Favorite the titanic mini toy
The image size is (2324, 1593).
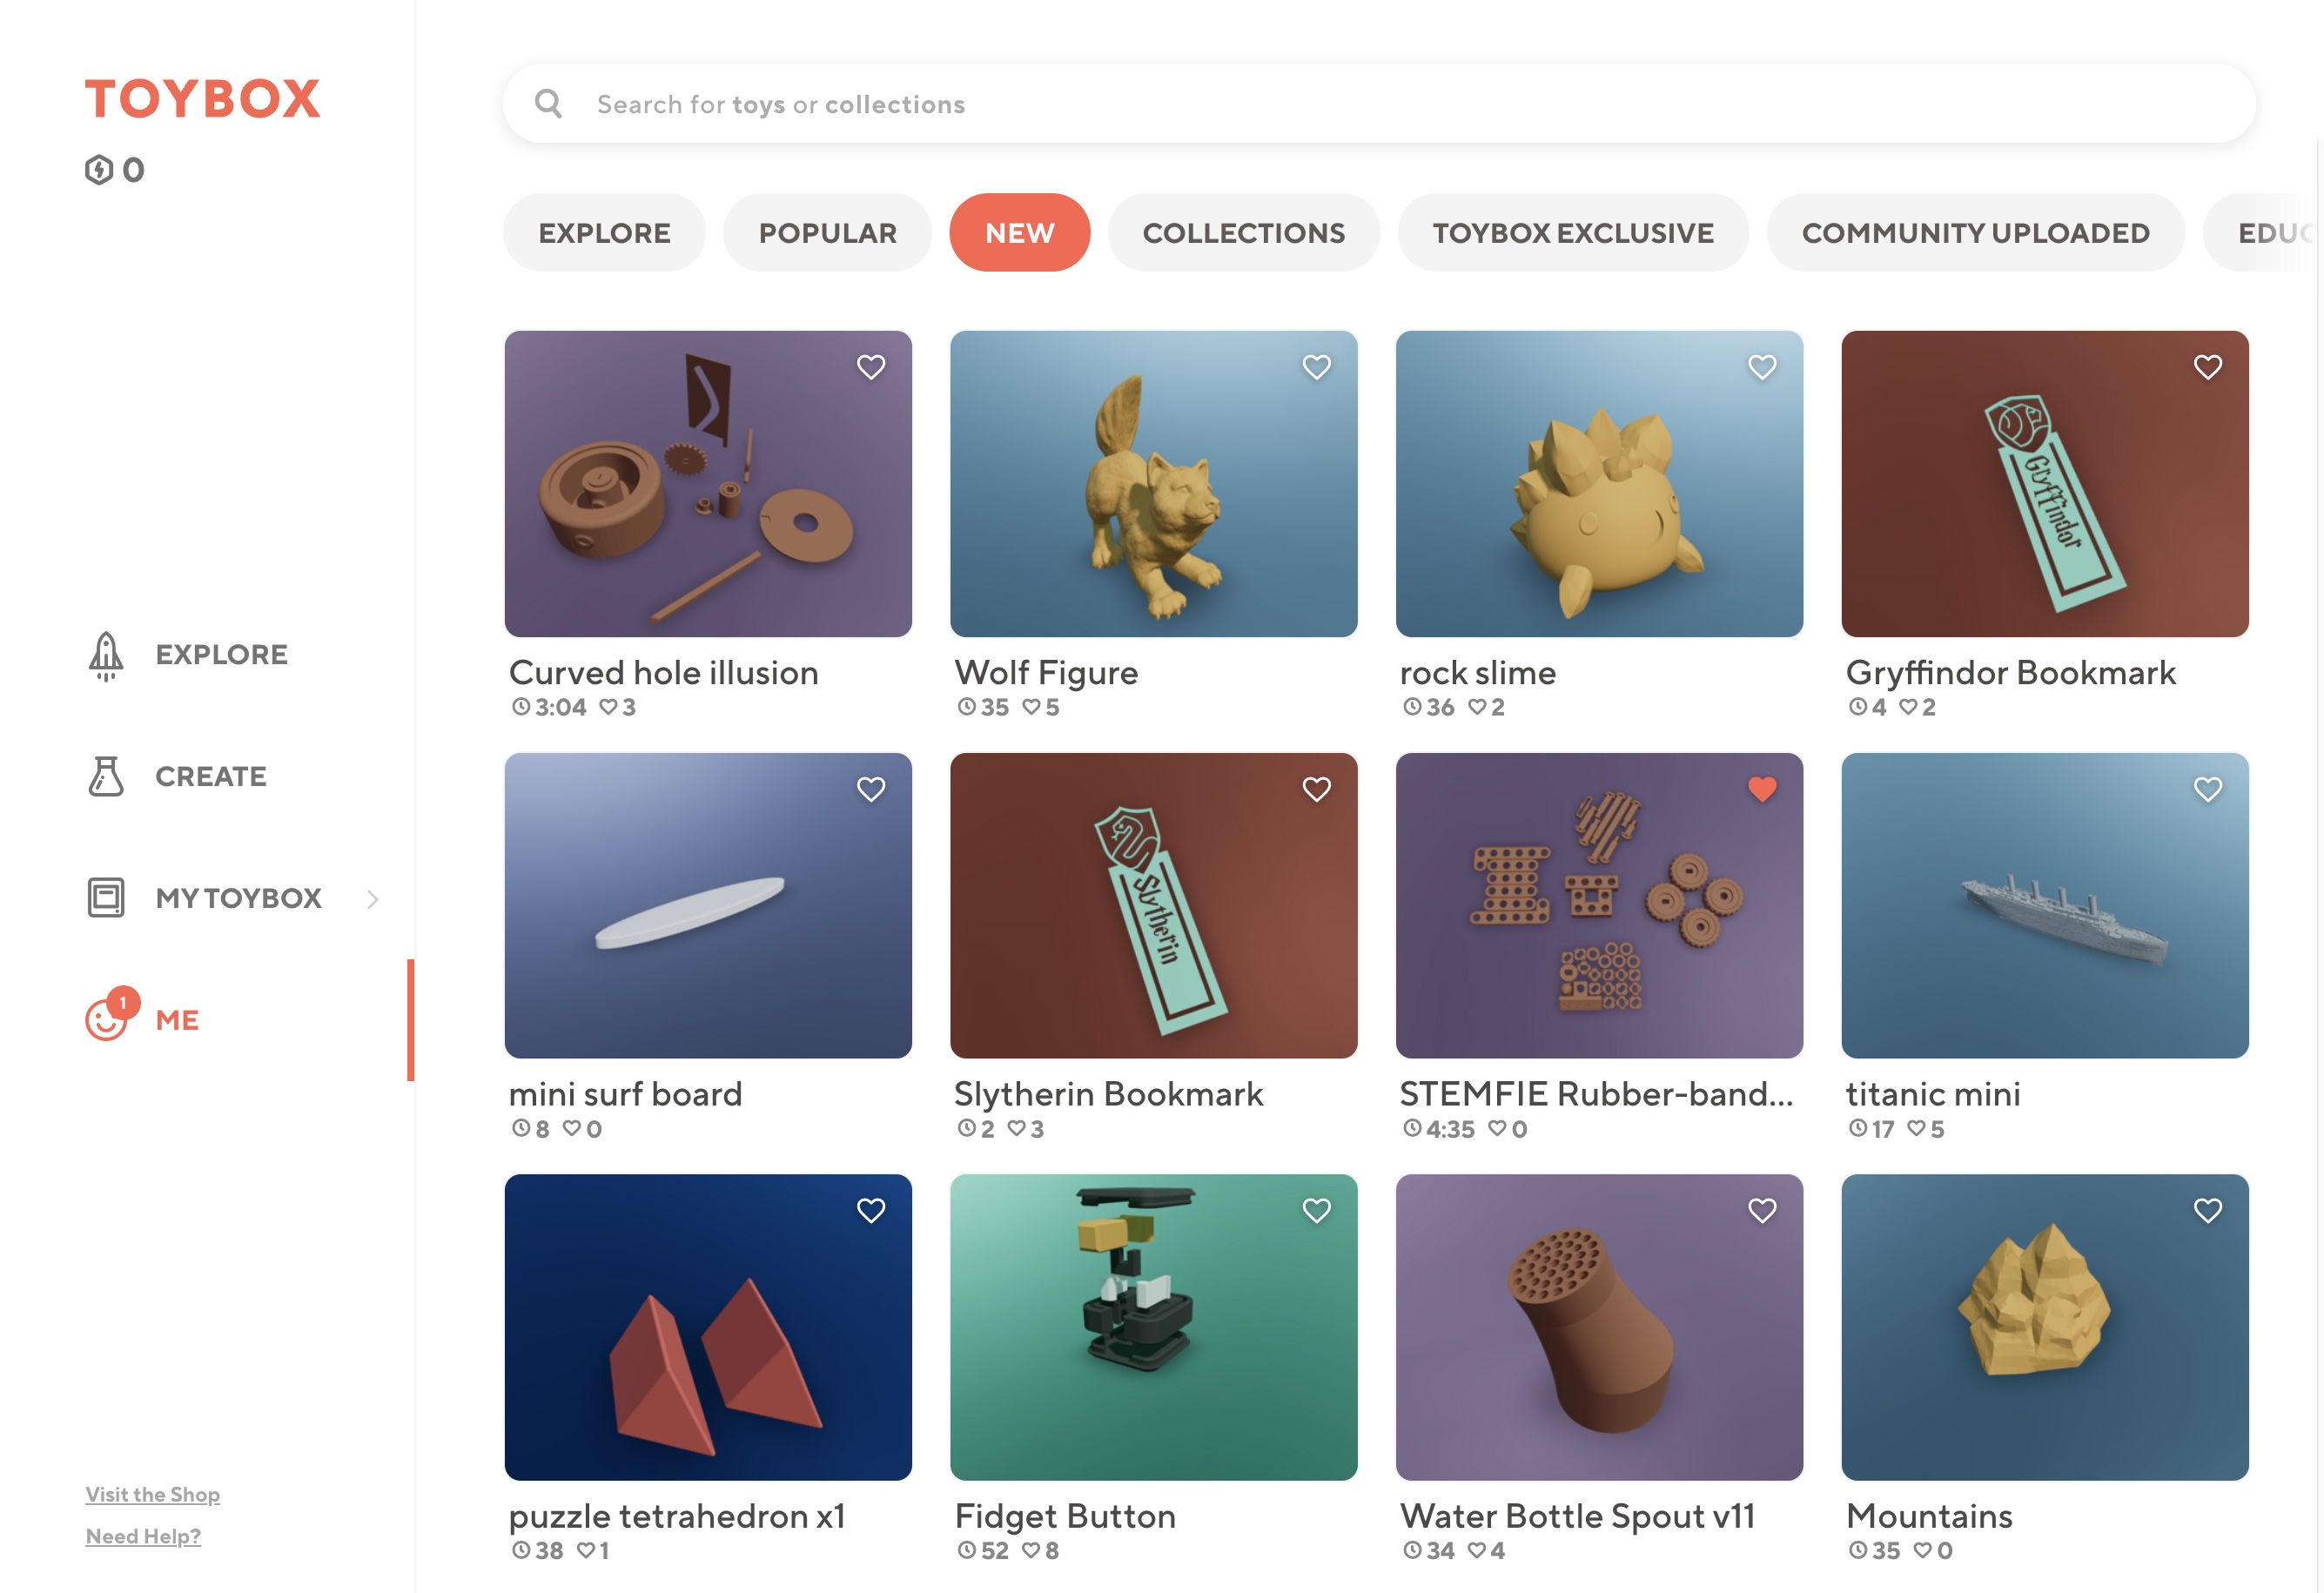pos(2208,789)
